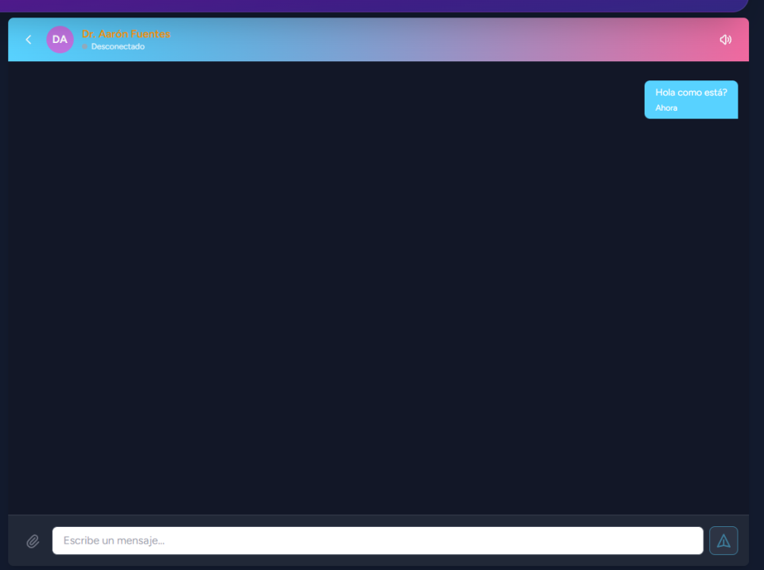Image resolution: width=764 pixels, height=570 pixels.
Task: Click the Dr. Aarón Fuentes name
Action: 126,34
